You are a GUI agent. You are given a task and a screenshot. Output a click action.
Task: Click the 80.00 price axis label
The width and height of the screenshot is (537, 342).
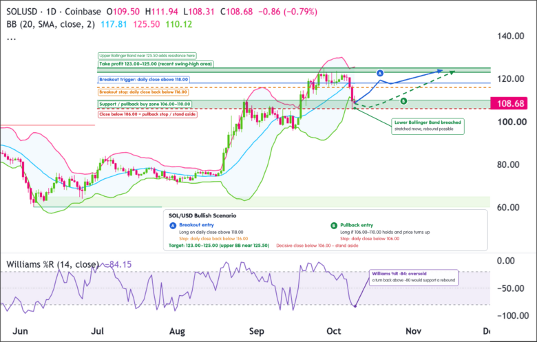(x=508, y=164)
